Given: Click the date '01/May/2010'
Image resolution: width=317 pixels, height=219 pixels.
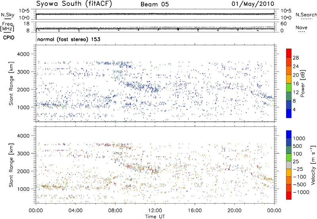Looking at the screenshot, I should tap(253, 4).
